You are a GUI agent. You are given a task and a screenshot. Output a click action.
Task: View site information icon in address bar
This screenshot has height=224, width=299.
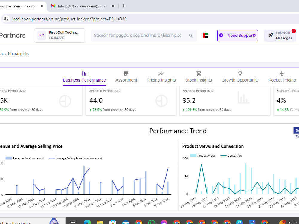point(6,19)
